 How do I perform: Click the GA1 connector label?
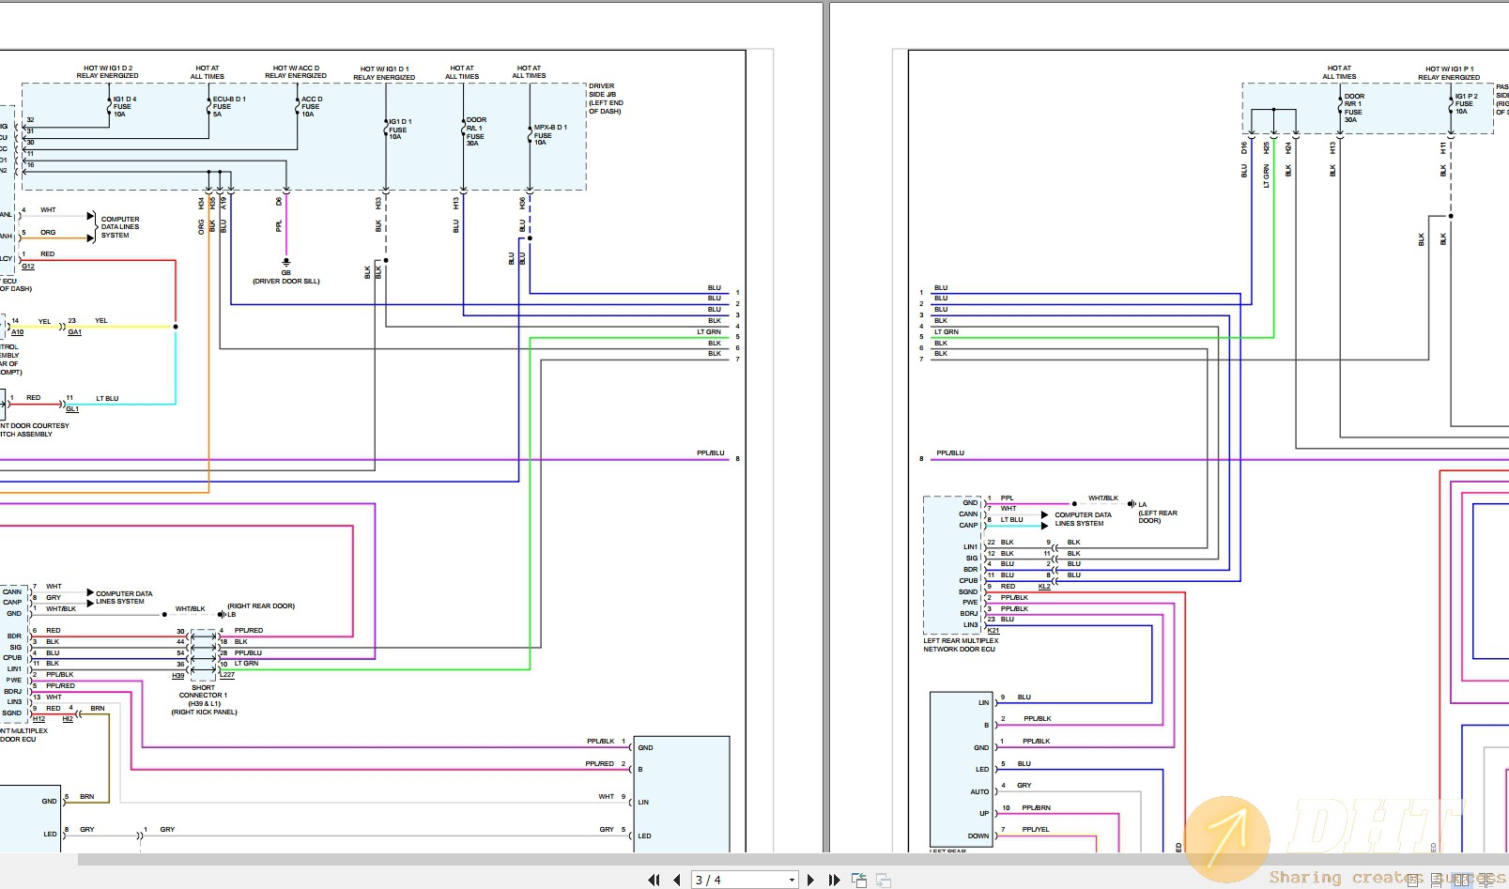tap(75, 331)
